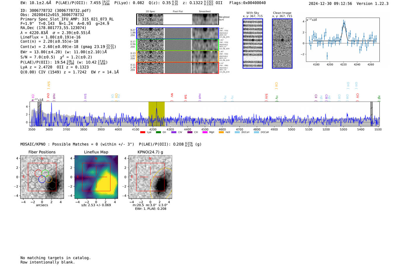Open the Clean Image cutout

tap(282, 43)
